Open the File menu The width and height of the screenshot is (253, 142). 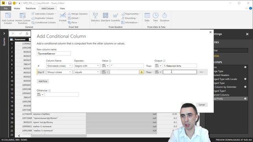coord(6,9)
